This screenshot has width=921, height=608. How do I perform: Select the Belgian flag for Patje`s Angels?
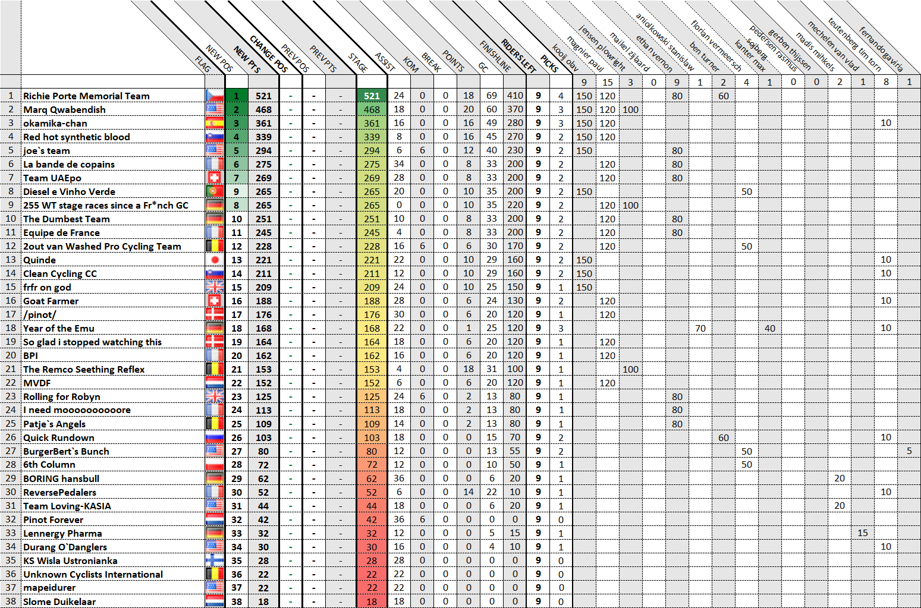(x=215, y=424)
